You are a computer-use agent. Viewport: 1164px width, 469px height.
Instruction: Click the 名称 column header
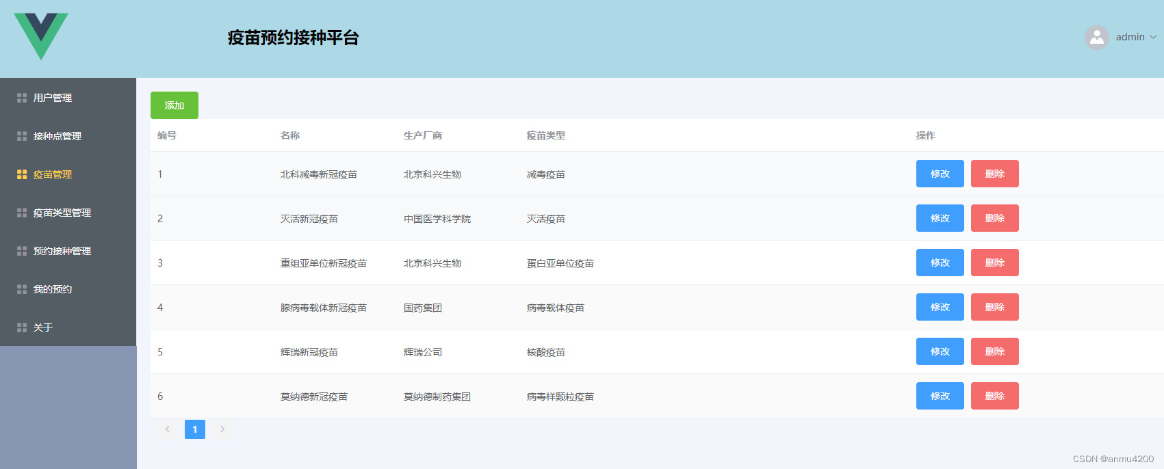pyautogui.click(x=290, y=135)
